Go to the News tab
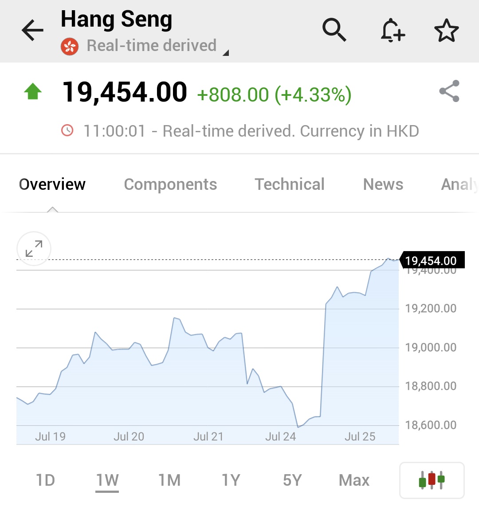This screenshot has width=479, height=519. point(383,185)
